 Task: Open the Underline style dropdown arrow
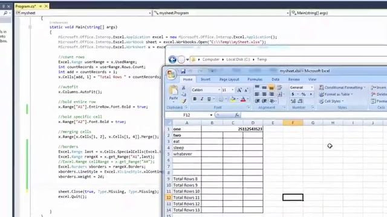[213, 99]
